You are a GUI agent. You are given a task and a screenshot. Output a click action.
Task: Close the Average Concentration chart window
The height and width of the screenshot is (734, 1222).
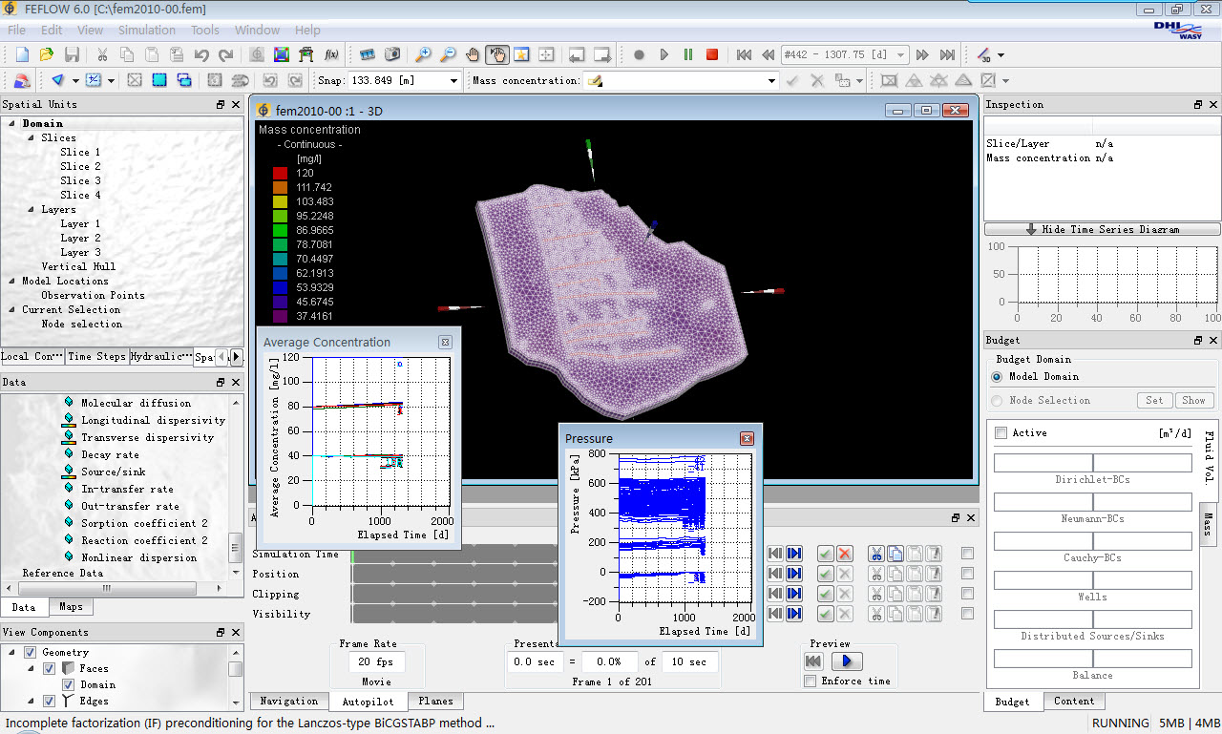tap(445, 342)
